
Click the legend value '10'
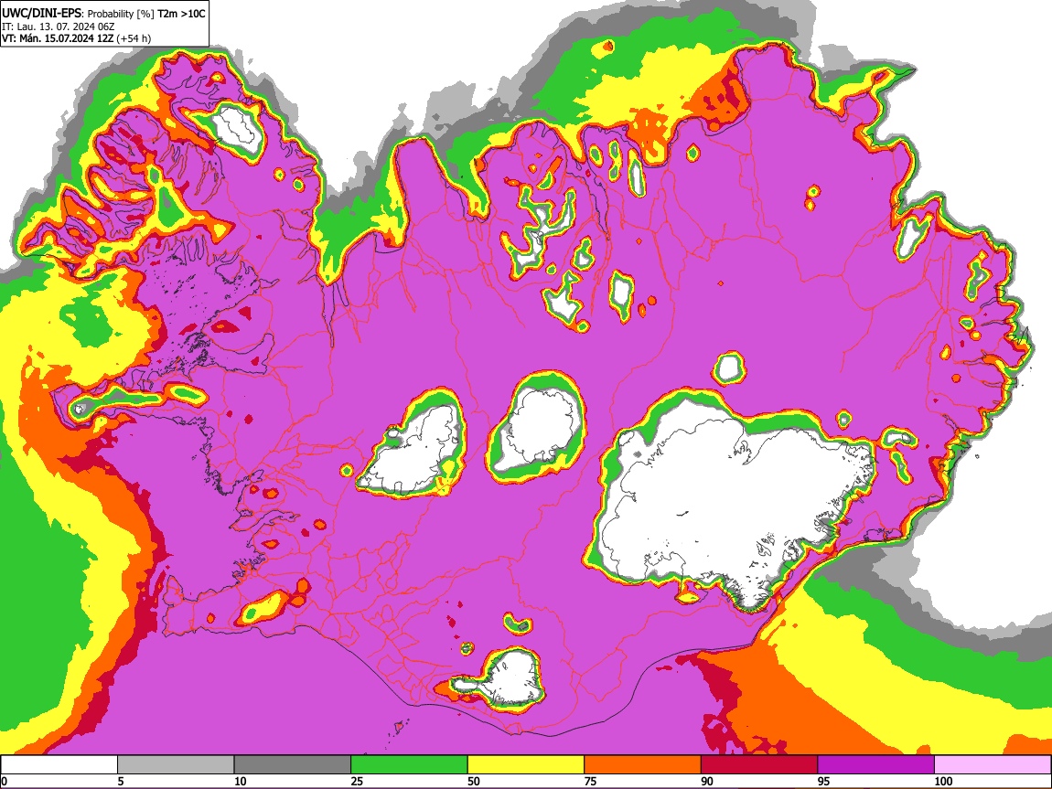coord(241,781)
